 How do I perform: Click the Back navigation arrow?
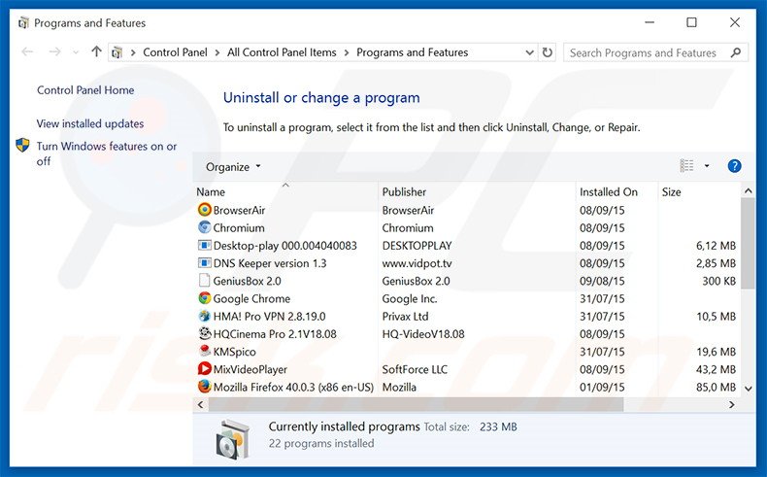(28, 51)
